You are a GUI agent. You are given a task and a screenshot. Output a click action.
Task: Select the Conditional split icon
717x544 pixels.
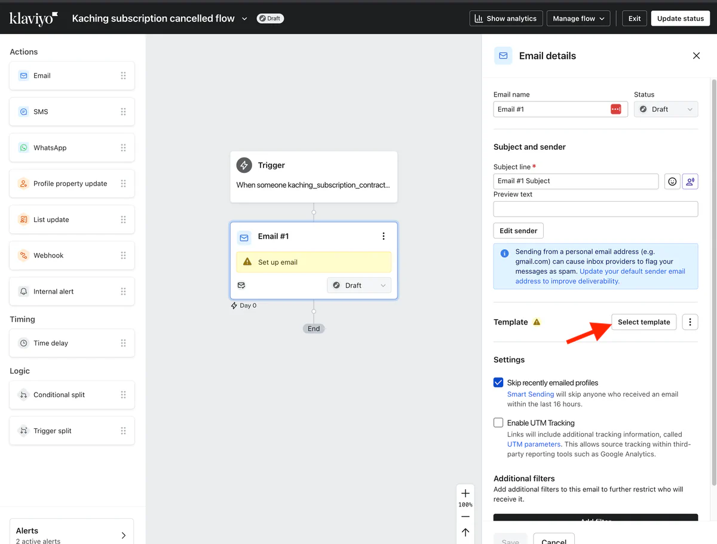click(x=23, y=395)
